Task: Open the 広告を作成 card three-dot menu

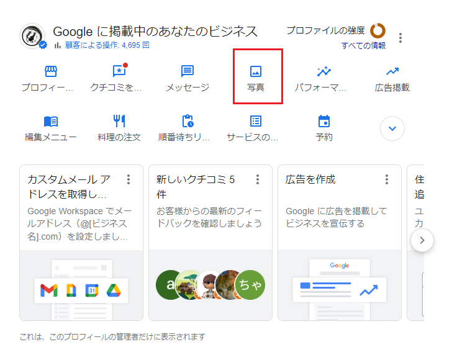Action: coord(387,179)
